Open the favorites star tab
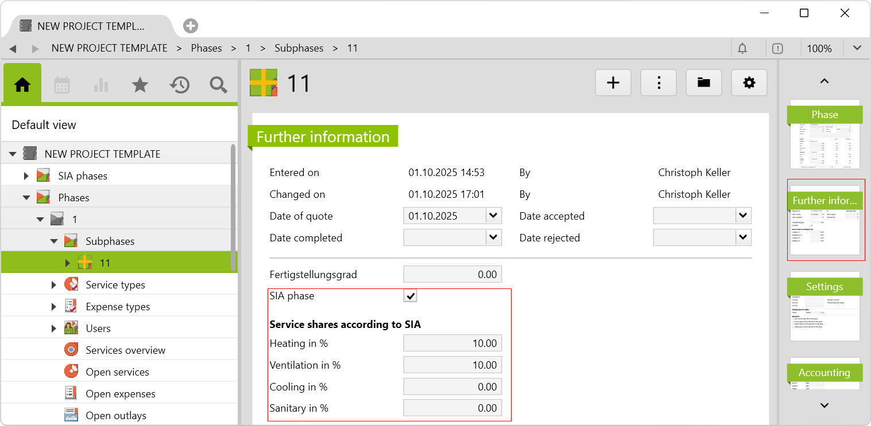The height and width of the screenshot is (426, 871). coord(140,85)
